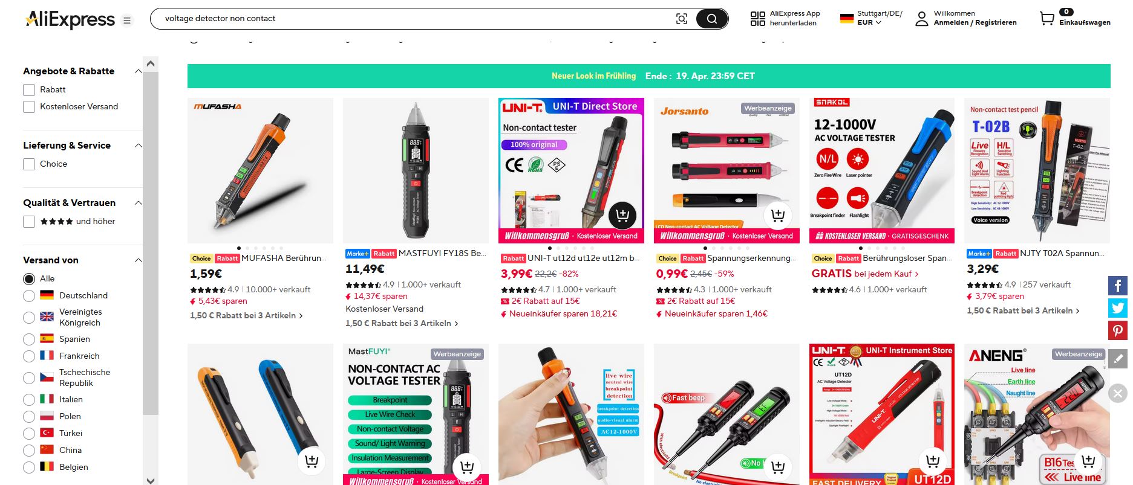This screenshot has height=485, width=1133.
Task: Open image search camera icon
Action: pyautogui.click(x=682, y=19)
